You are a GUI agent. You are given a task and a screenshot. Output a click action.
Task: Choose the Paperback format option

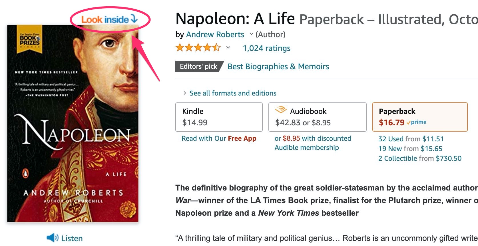point(420,117)
